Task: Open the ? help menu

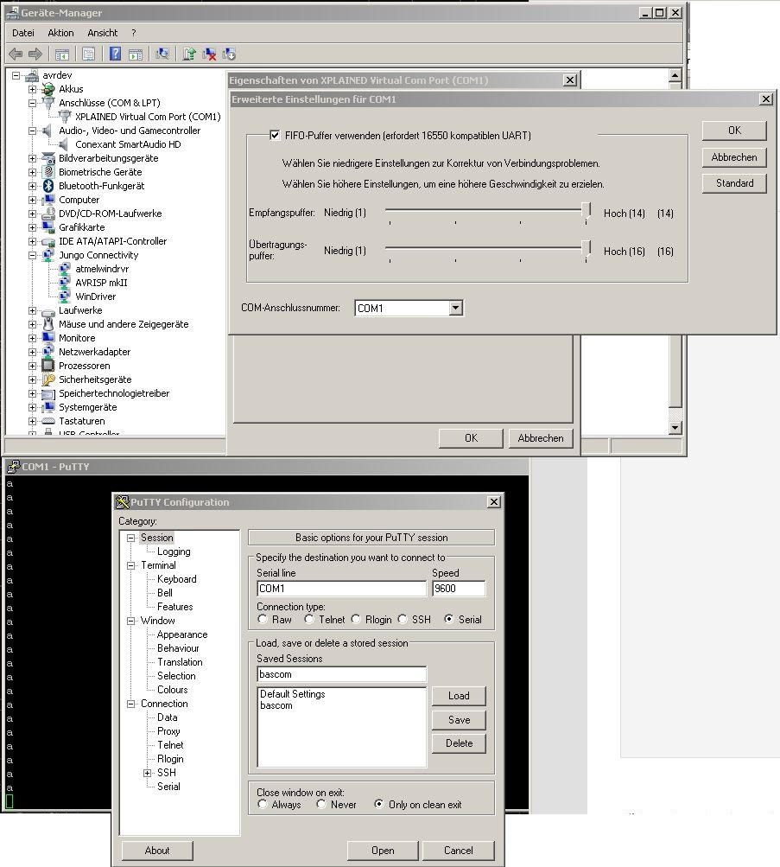Action: pos(134,33)
